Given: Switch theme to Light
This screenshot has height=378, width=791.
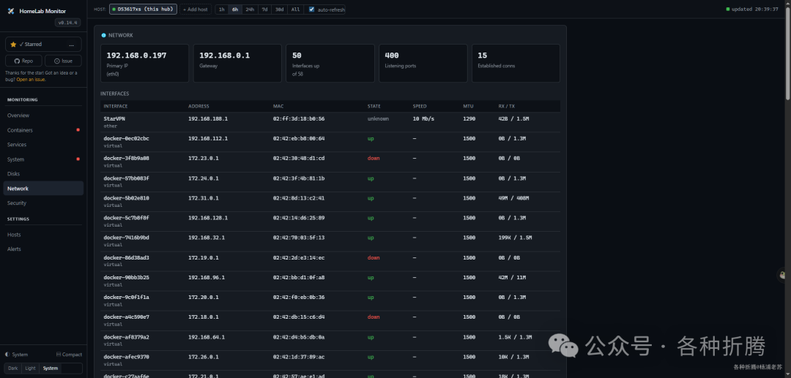Looking at the screenshot, I should 30,368.
